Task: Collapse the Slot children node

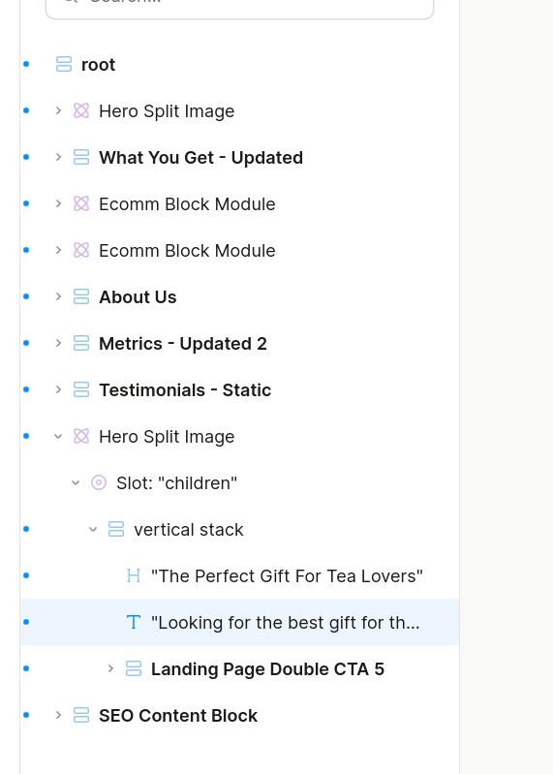Action: (76, 482)
